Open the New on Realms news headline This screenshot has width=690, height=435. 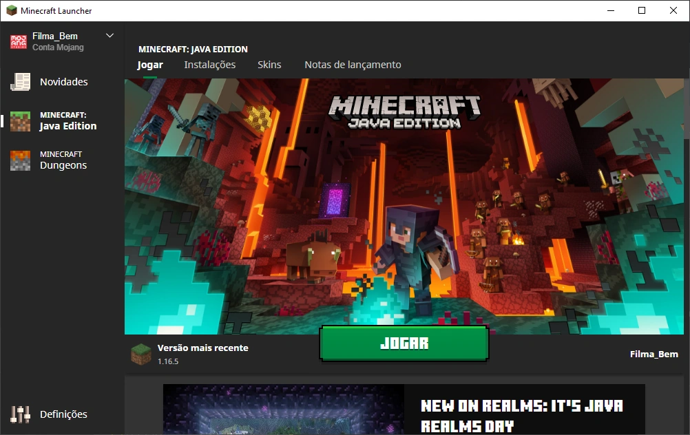point(522,416)
